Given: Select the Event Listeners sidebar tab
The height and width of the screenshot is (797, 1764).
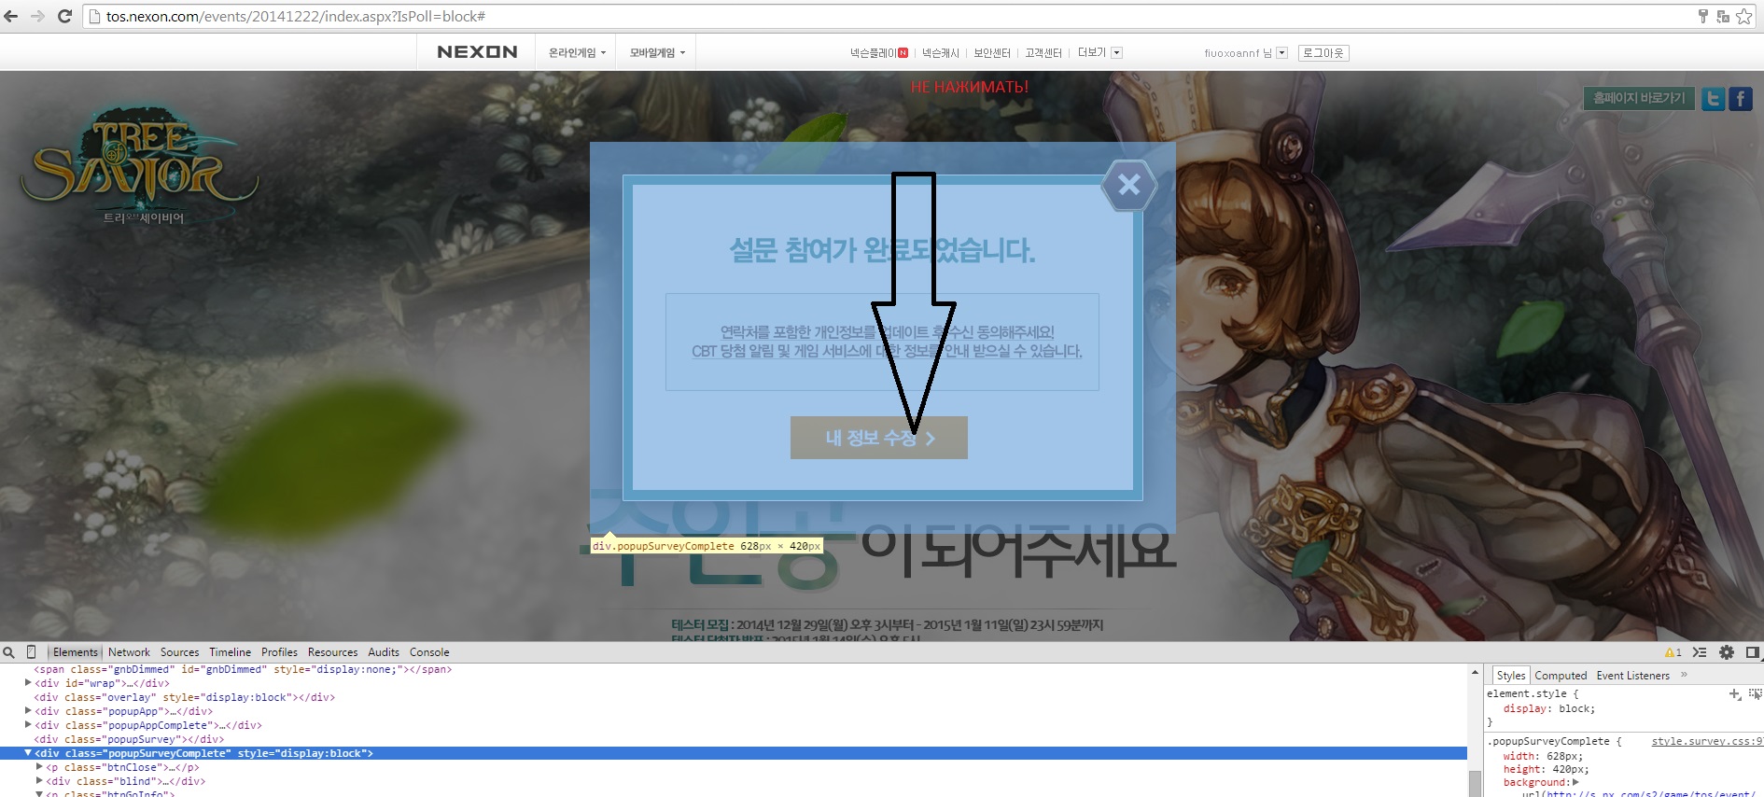Looking at the screenshot, I should click(1632, 676).
